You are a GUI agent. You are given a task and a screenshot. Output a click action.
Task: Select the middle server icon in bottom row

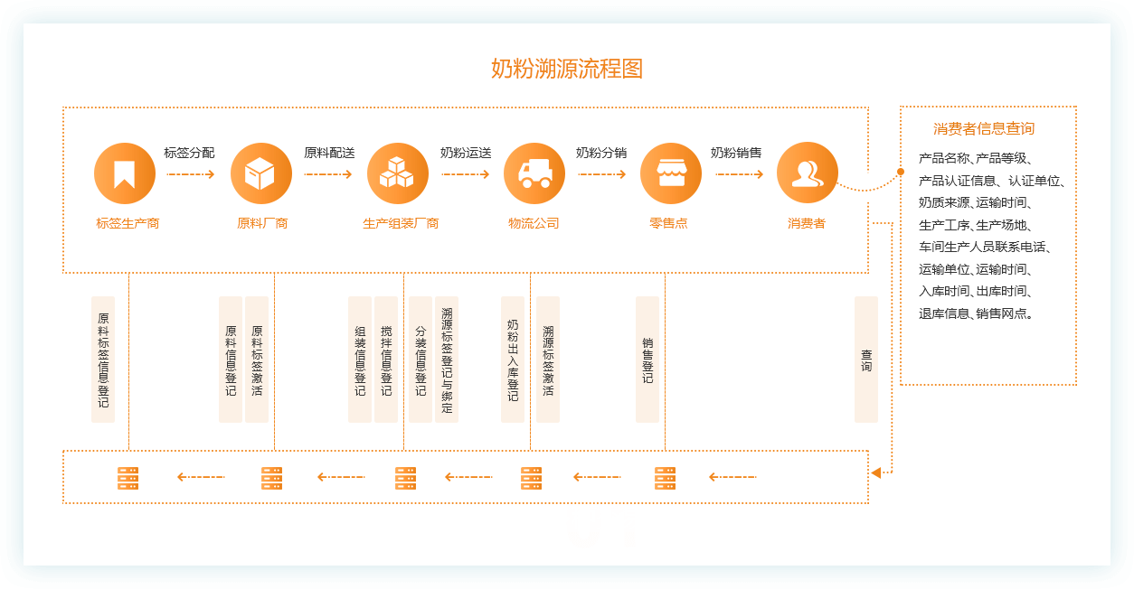406,478
